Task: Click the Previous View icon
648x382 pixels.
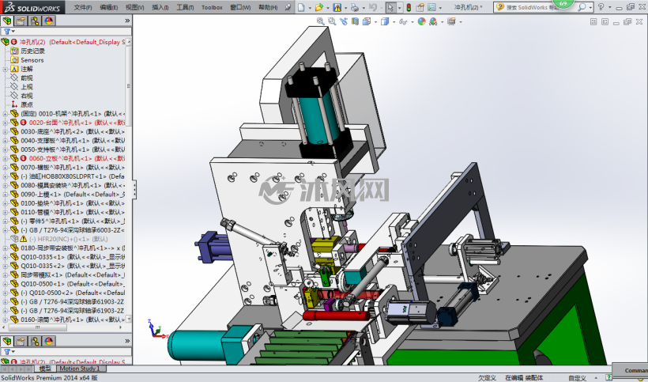Action: point(344,21)
